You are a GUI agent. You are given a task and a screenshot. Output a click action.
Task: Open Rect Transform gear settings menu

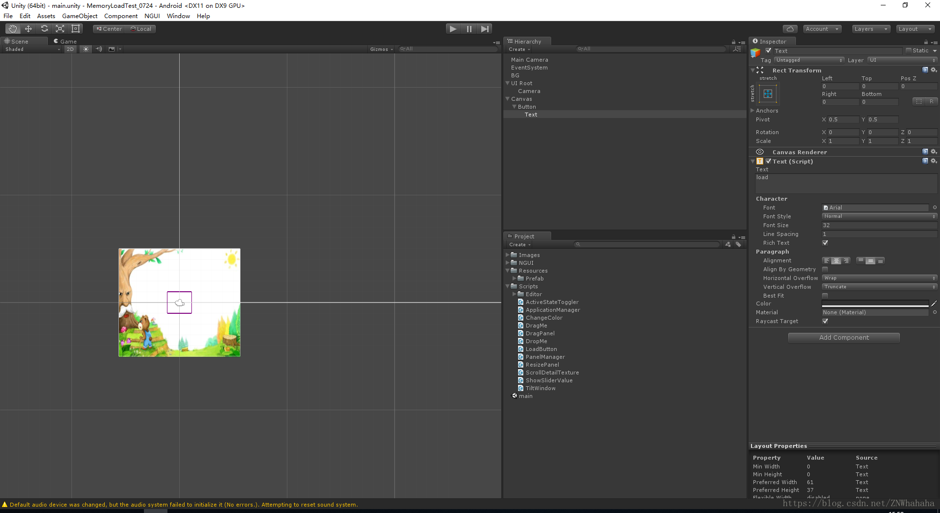(934, 70)
